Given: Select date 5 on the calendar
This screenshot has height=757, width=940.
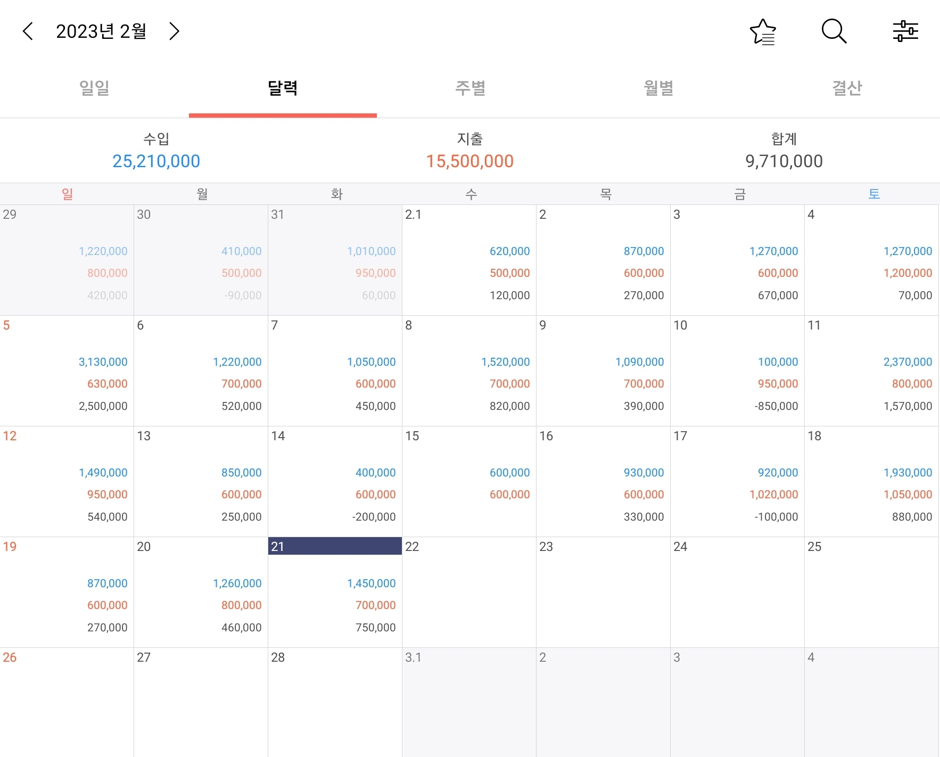Looking at the screenshot, I should coord(67,371).
